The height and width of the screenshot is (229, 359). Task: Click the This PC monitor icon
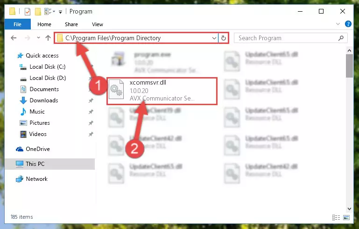(20, 164)
